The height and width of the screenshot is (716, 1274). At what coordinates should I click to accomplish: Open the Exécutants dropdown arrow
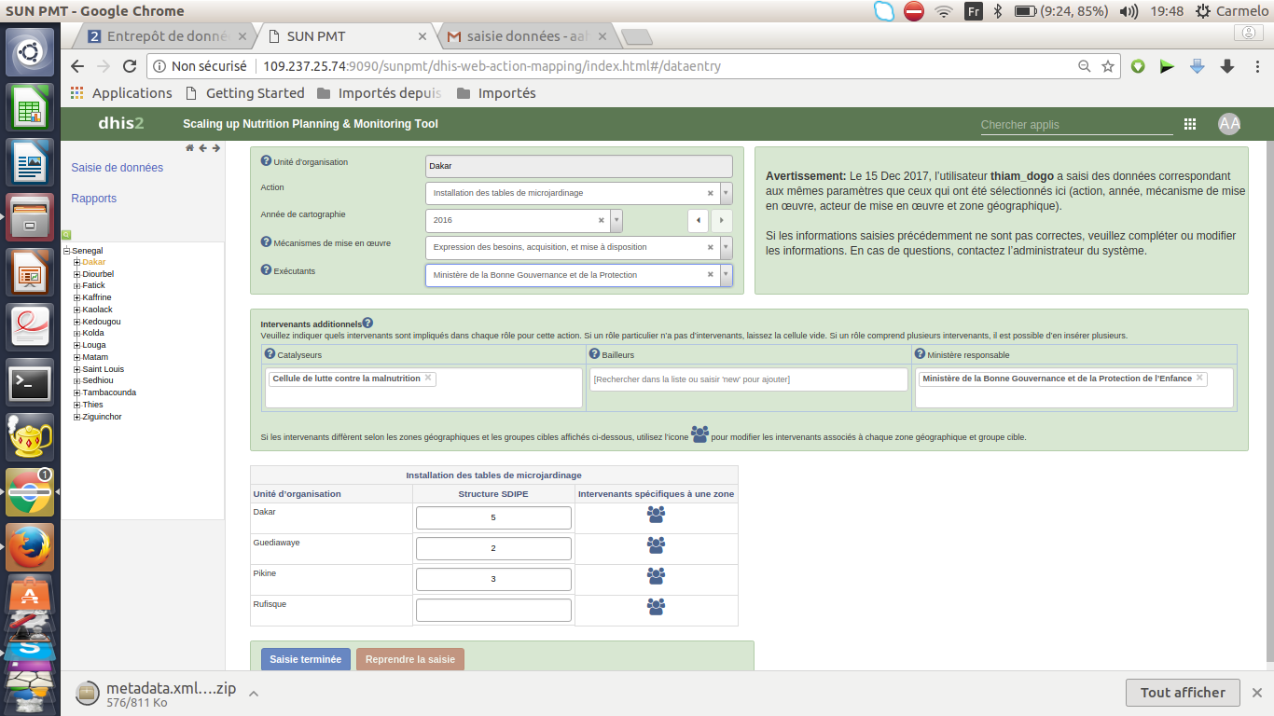coord(726,275)
